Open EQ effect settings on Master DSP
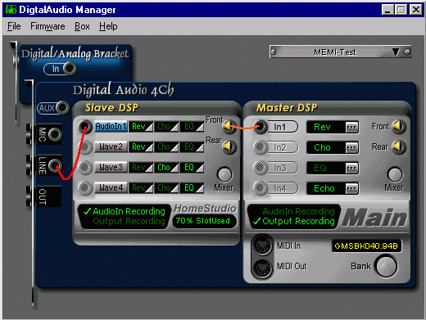 (x=351, y=168)
